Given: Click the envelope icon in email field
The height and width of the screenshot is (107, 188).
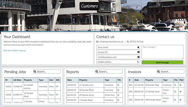Looking at the screenshot, I should [138, 57].
